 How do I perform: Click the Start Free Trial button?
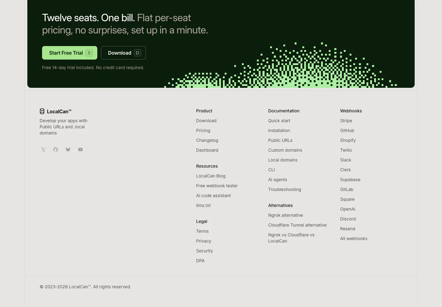click(x=70, y=53)
